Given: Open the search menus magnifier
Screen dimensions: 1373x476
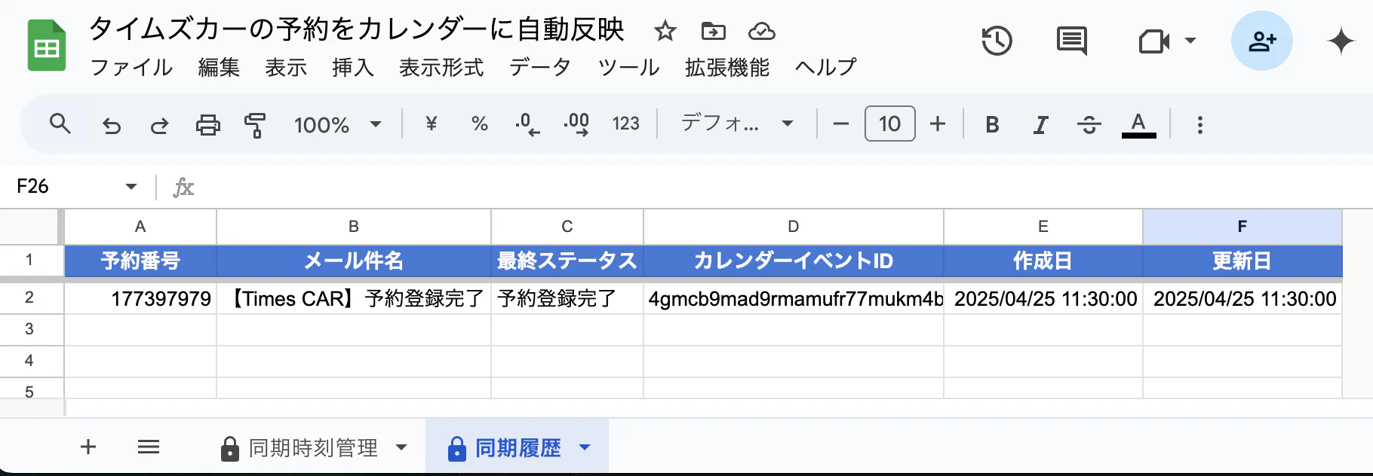Looking at the screenshot, I should coord(60,124).
